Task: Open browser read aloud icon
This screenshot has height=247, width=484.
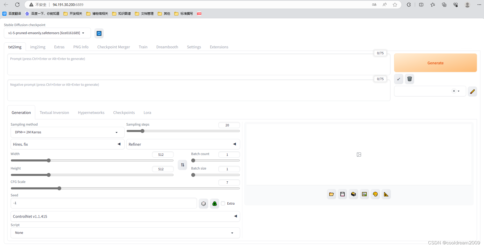Action: tap(385, 5)
